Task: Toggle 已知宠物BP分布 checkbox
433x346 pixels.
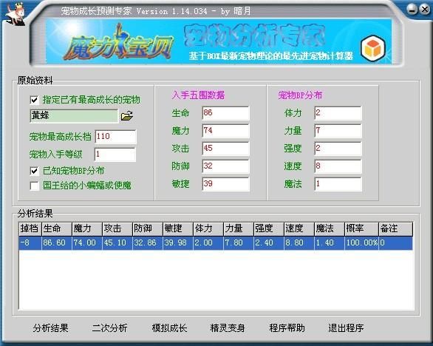Action: pyautogui.click(x=34, y=171)
